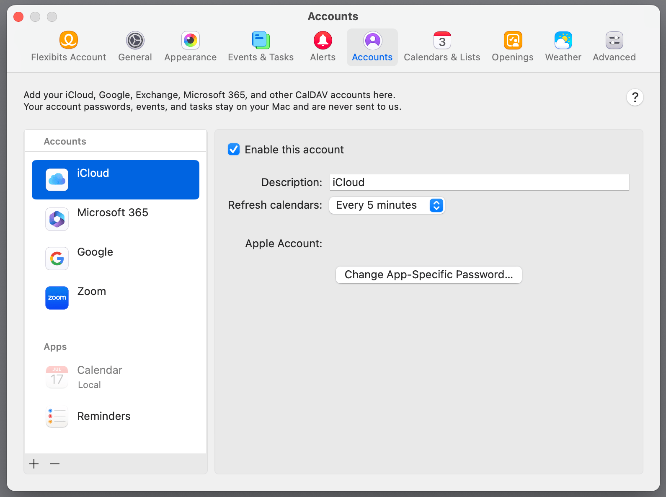
Task: Click the iCloud cloud icon in list
Action: click(x=57, y=180)
